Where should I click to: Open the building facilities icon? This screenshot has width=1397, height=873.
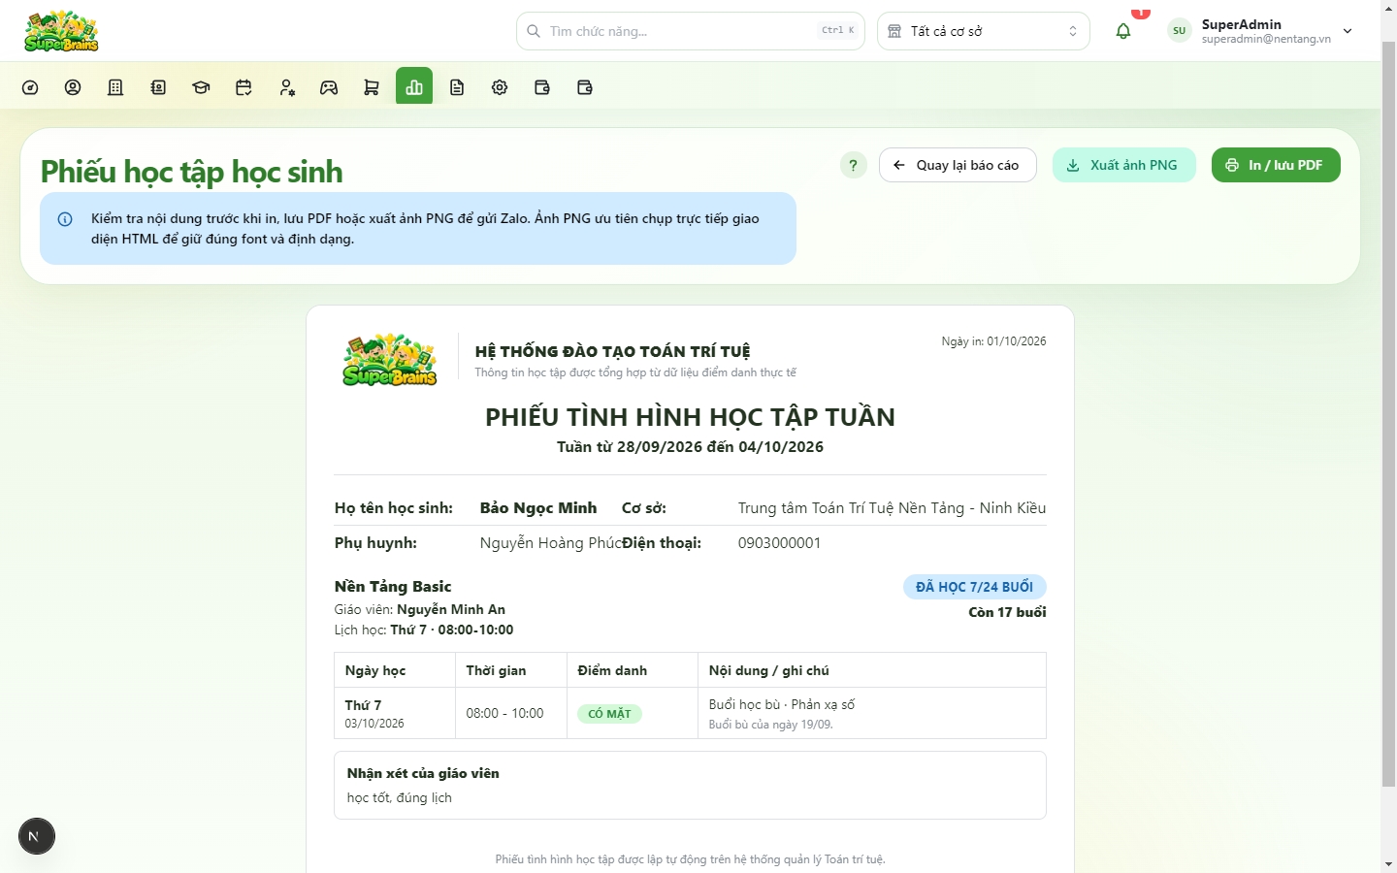click(115, 87)
